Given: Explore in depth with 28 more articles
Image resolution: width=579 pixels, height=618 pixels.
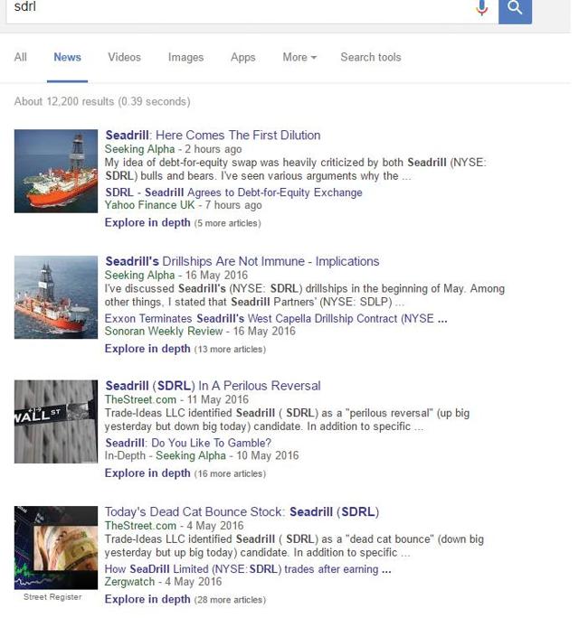Looking at the screenshot, I should click(x=185, y=599).
